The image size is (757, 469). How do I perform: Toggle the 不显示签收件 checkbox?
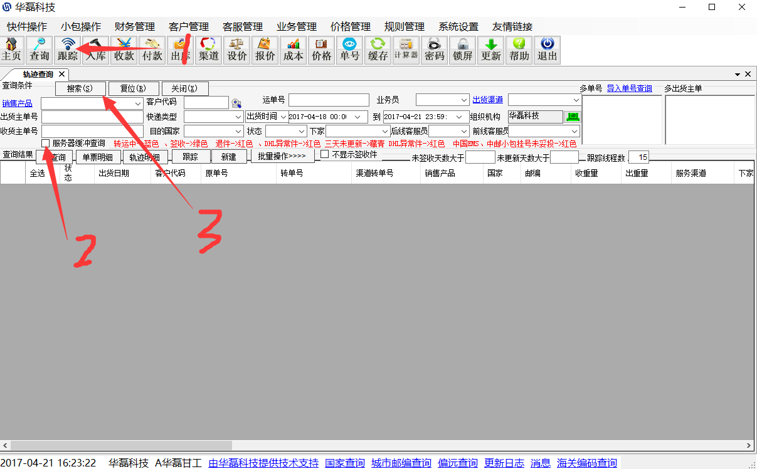click(x=325, y=154)
